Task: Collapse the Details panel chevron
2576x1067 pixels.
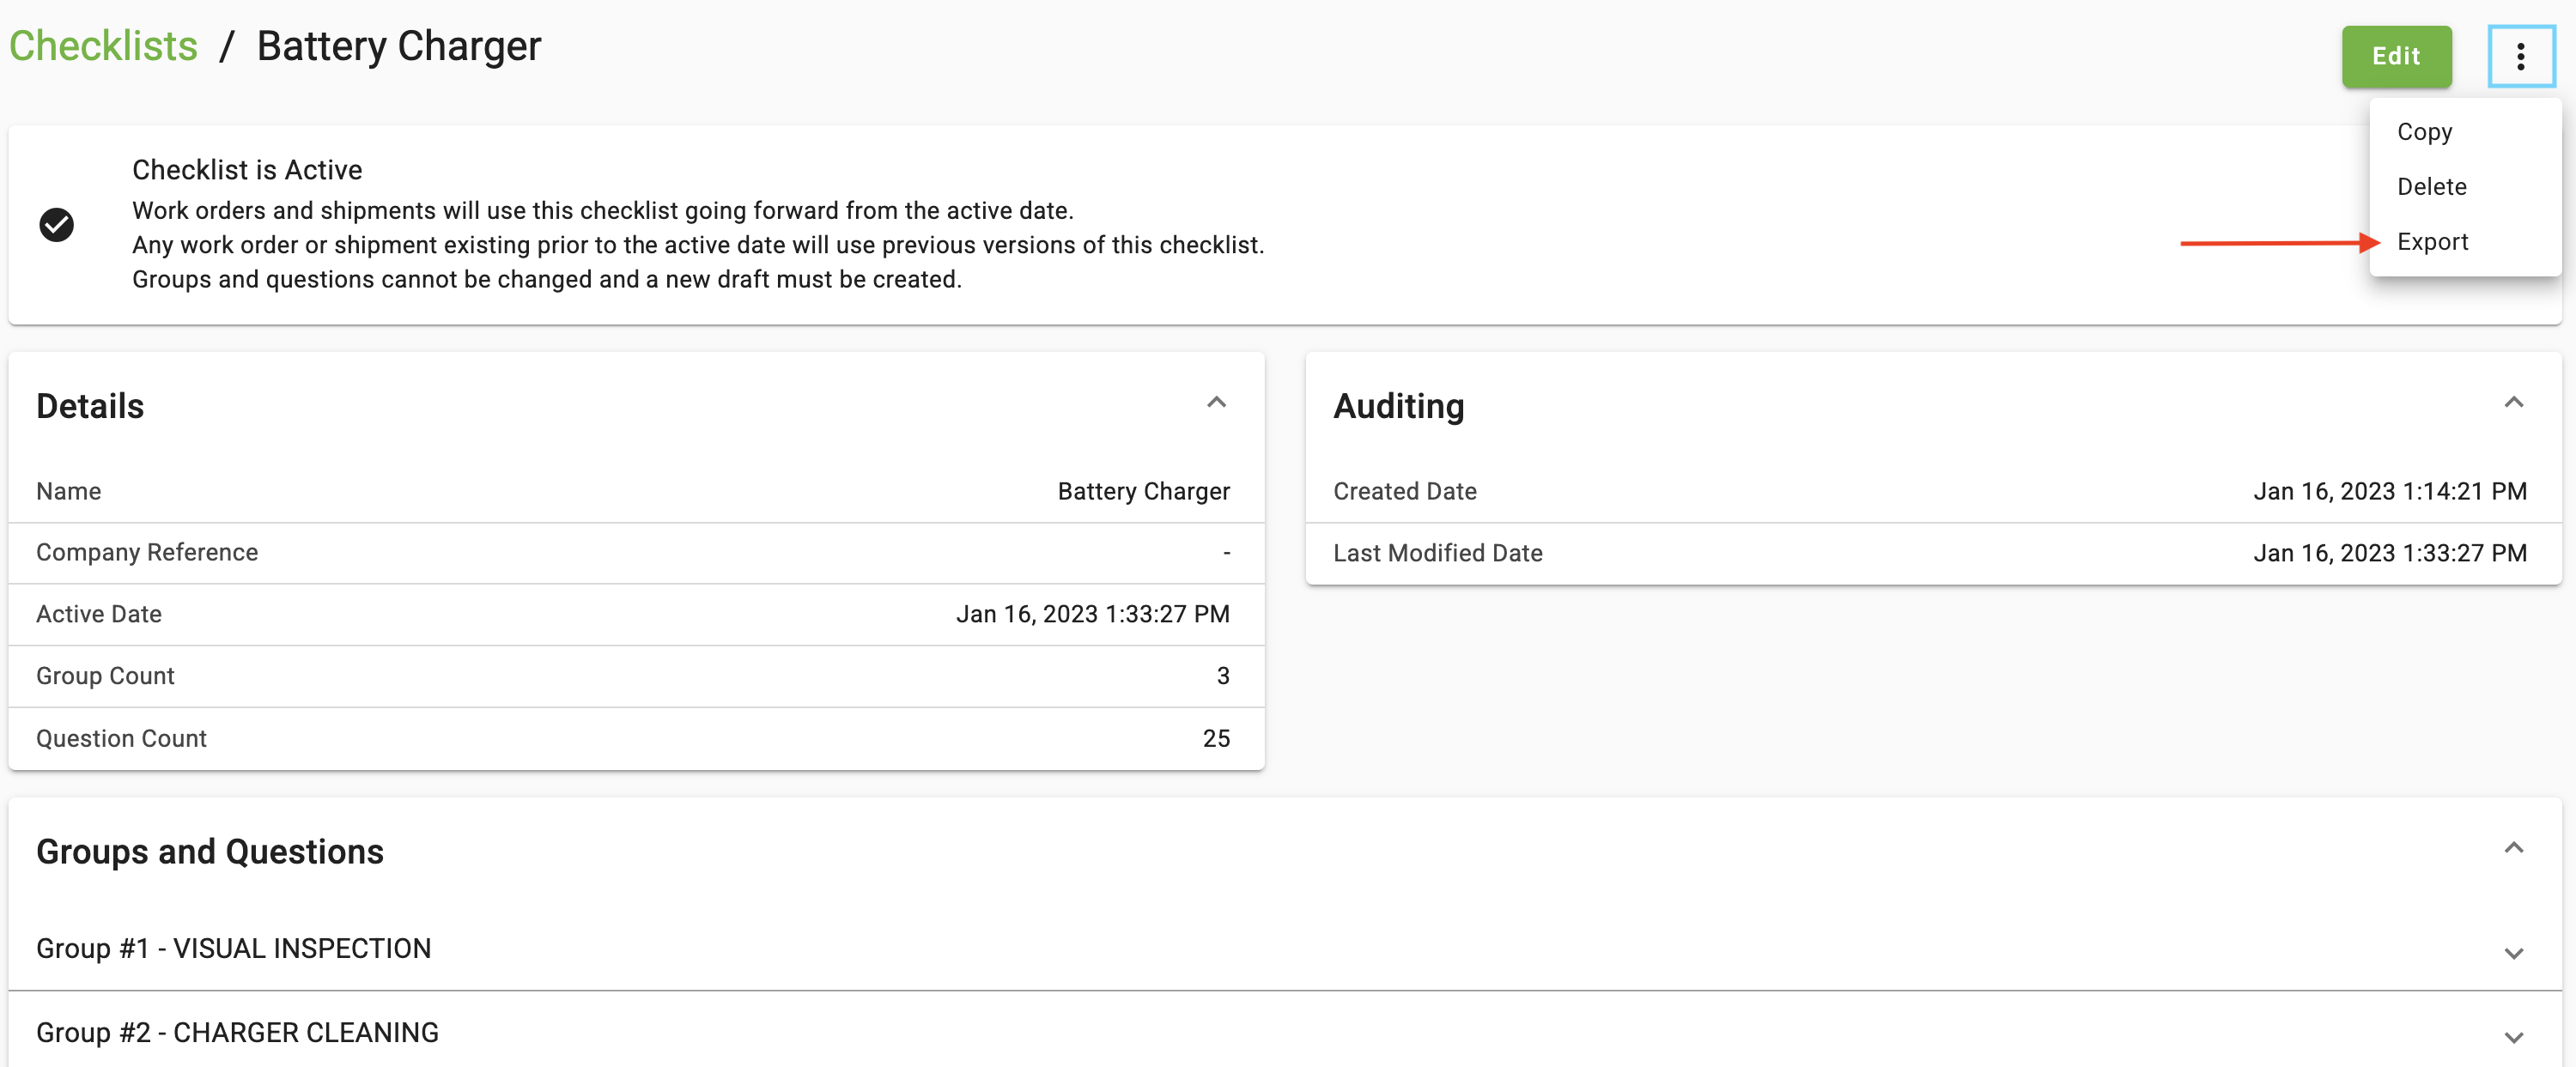Action: 1215,403
